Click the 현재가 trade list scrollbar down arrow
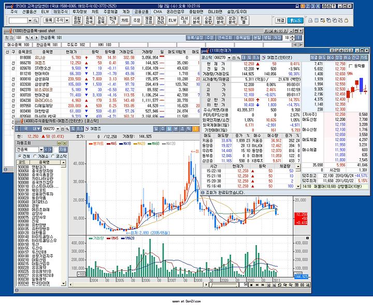This screenshot has width=373, height=305. (298, 187)
